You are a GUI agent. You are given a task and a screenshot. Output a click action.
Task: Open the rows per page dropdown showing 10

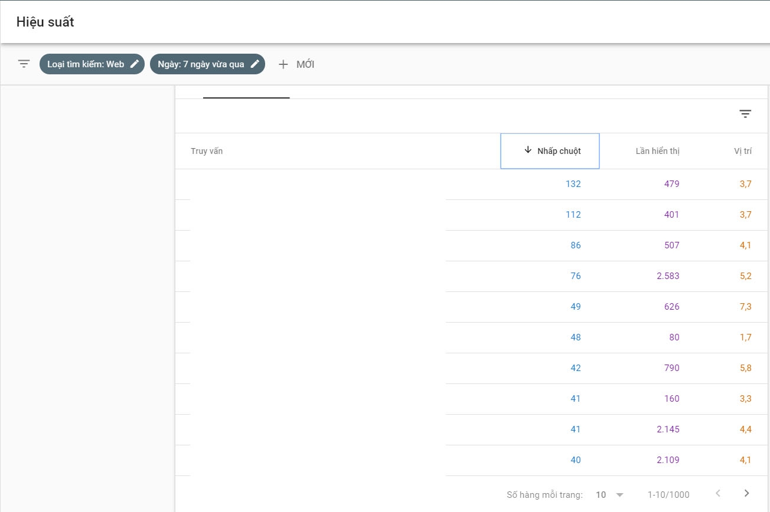point(610,494)
